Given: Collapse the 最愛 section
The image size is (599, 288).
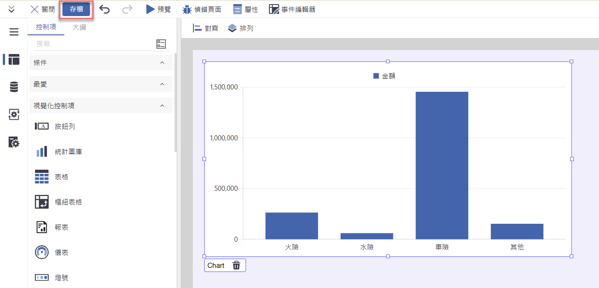Looking at the screenshot, I should pos(162,84).
